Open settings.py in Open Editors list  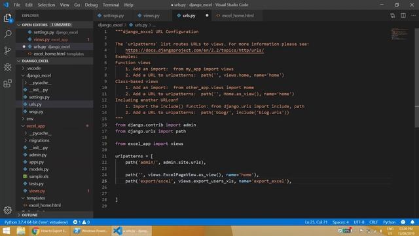pos(54,32)
